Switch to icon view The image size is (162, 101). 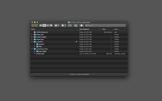41,25
